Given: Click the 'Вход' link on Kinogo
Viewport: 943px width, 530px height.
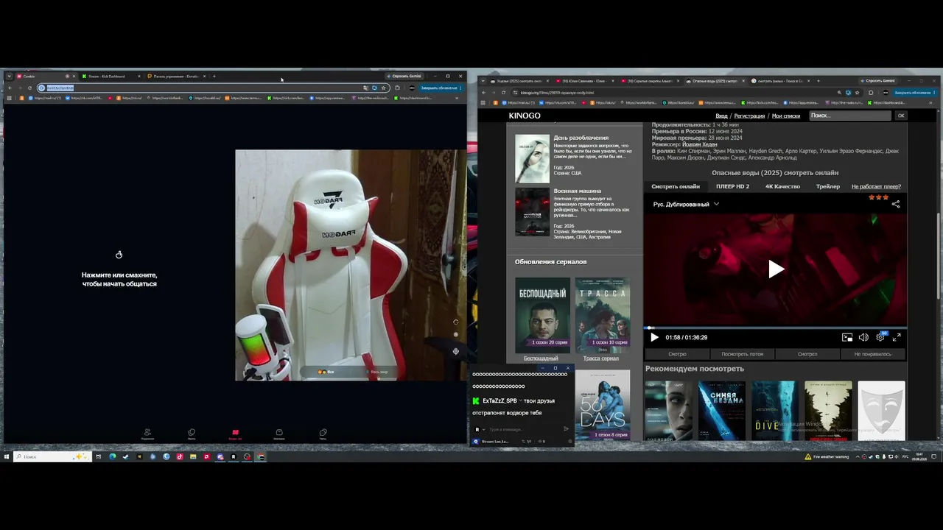Looking at the screenshot, I should click(x=721, y=116).
